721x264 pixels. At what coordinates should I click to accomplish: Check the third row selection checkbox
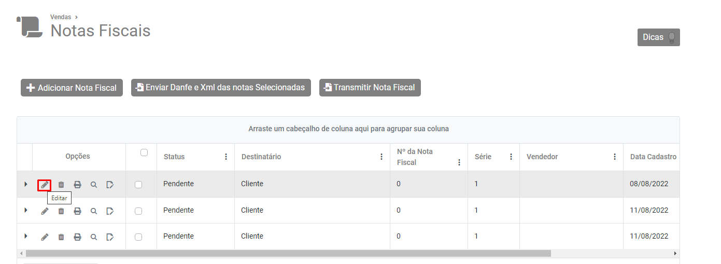(x=138, y=237)
